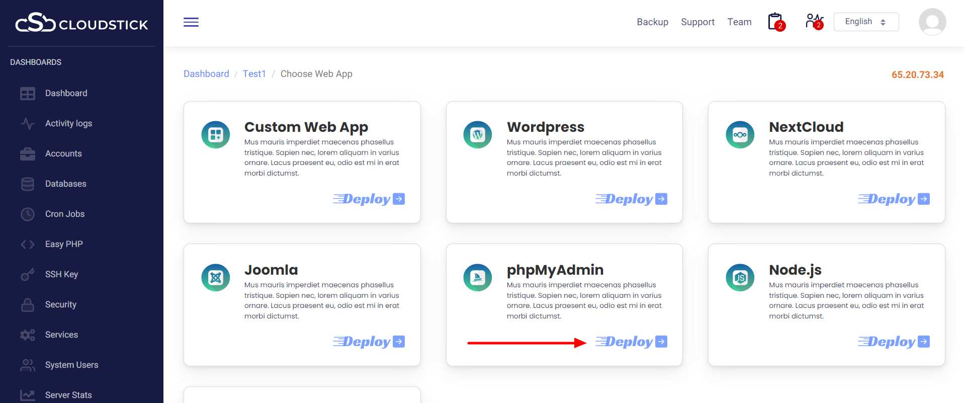Click the phpMyAdmin app icon
Image resolution: width=964 pixels, height=403 pixels.
tap(477, 278)
